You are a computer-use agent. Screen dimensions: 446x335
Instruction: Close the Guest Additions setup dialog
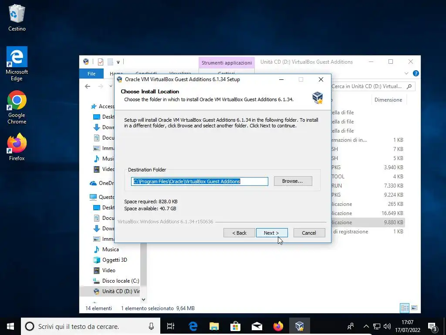point(321,79)
